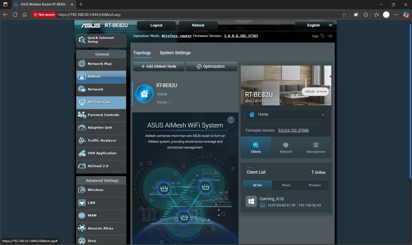Click the Windows icon for Gaming_A16

click(251, 201)
